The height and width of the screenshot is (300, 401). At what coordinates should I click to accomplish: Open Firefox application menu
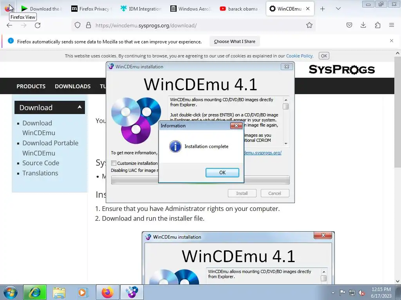click(x=392, y=25)
